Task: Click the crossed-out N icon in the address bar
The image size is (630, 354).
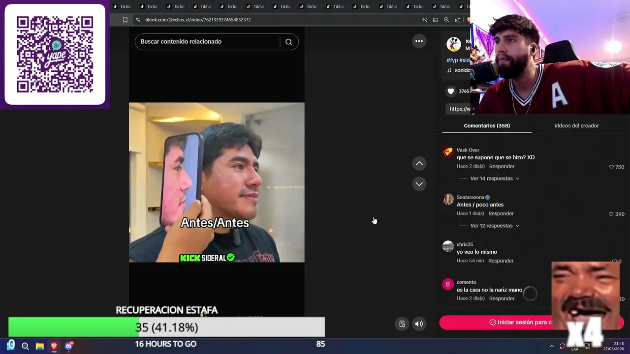Action: (425, 20)
